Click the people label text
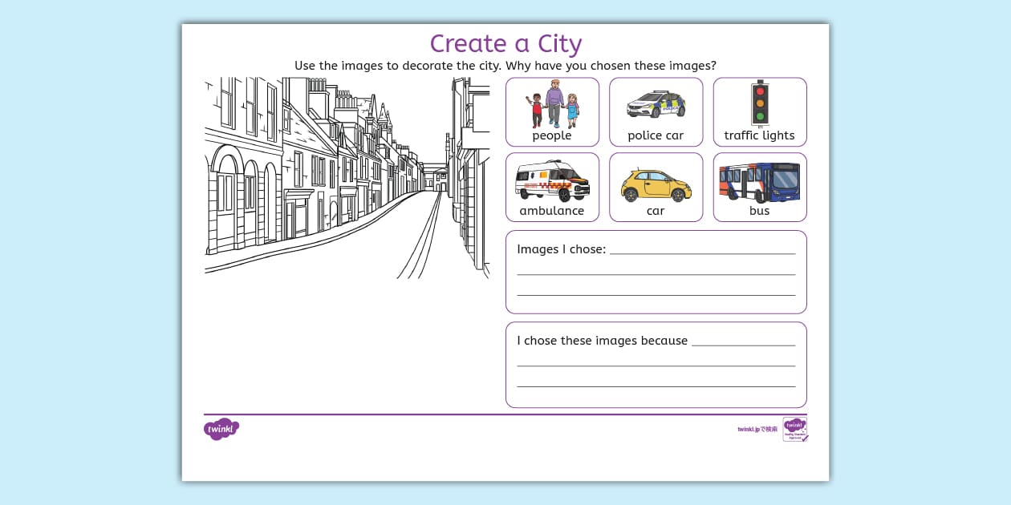The width and height of the screenshot is (1011, 505). click(x=551, y=135)
